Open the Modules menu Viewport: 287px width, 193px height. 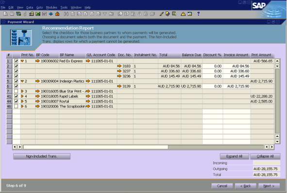51,7
